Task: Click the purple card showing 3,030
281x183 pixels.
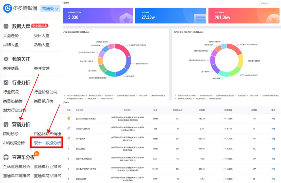Action: pos(98,16)
